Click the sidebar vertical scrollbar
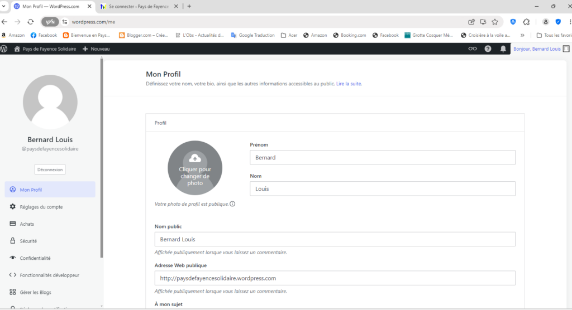The height and width of the screenshot is (310, 572). (x=101, y=156)
